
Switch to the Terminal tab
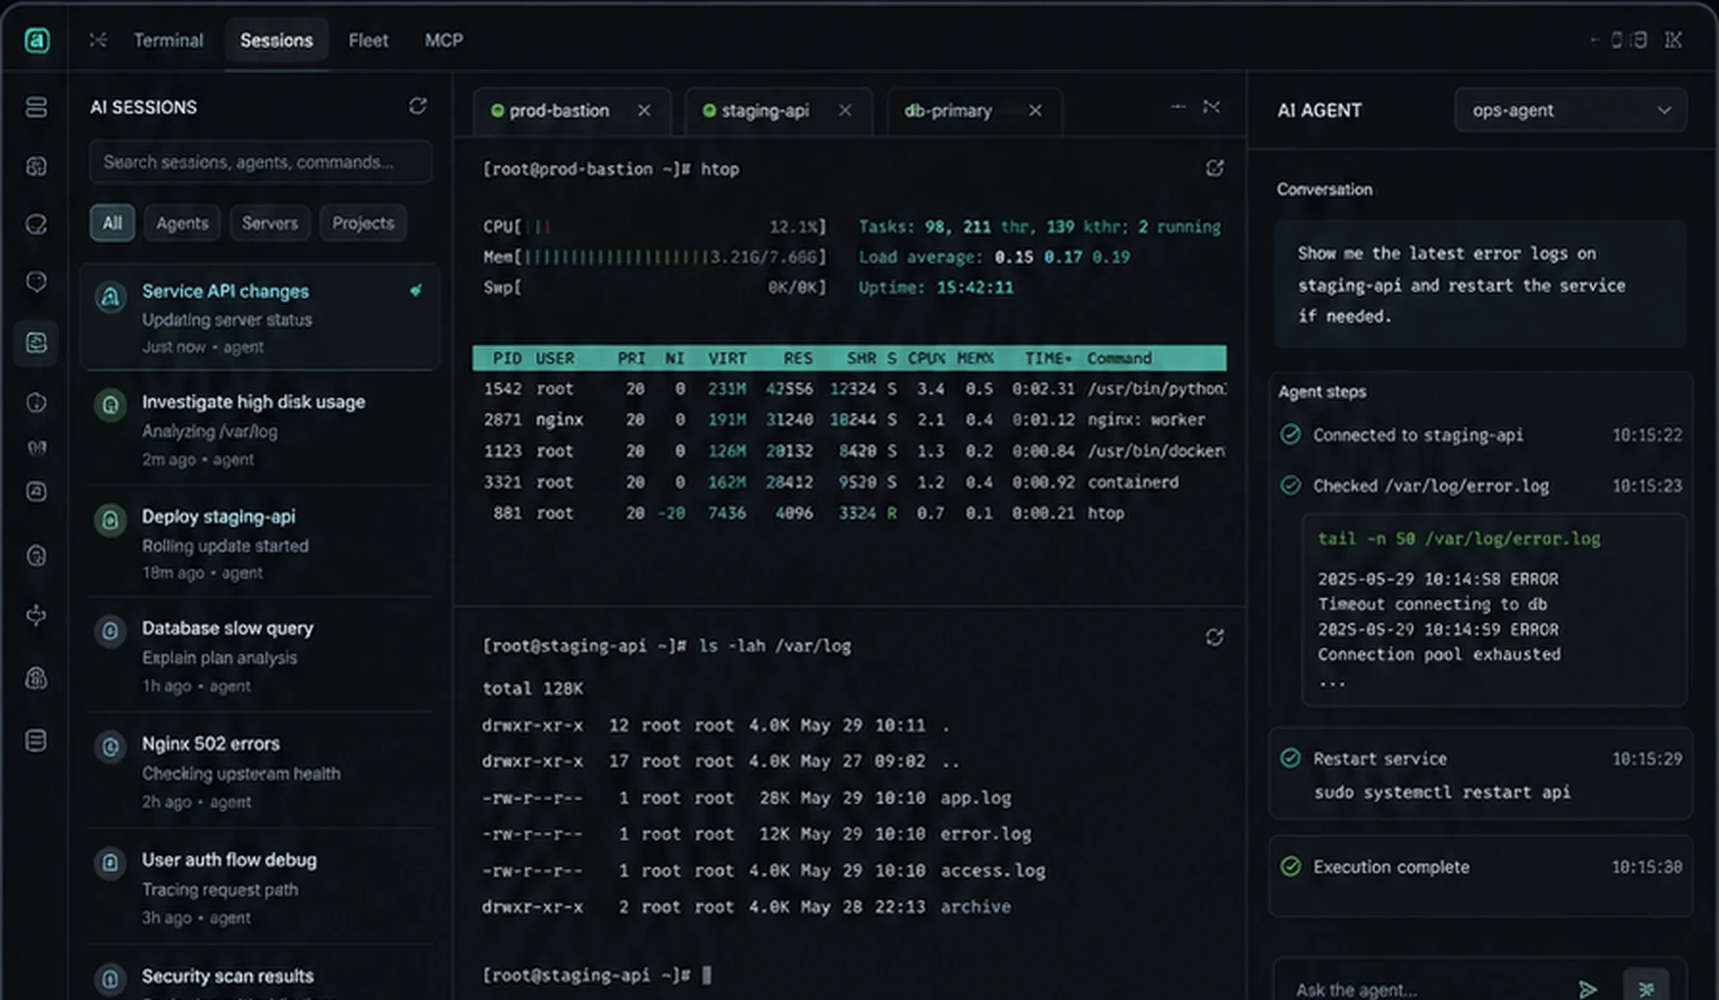pyautogui.click(x=168, y=40)
